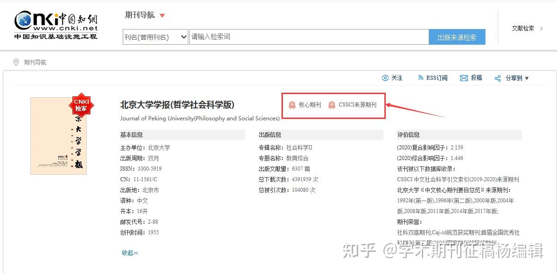Open the 投稿 submission link
Image resolution: width=557 pixels, height=273 pixels.
click(x=476, y=78)
